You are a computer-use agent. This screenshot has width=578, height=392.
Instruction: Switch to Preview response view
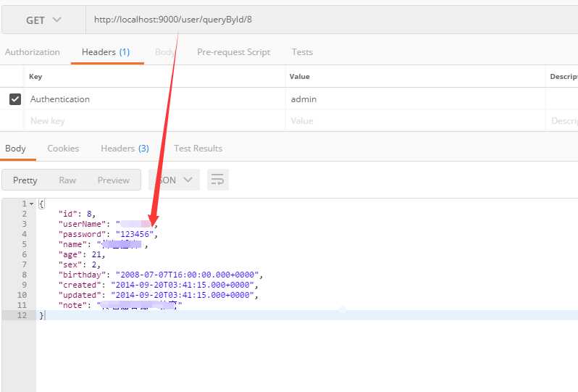tap(113, 180)
